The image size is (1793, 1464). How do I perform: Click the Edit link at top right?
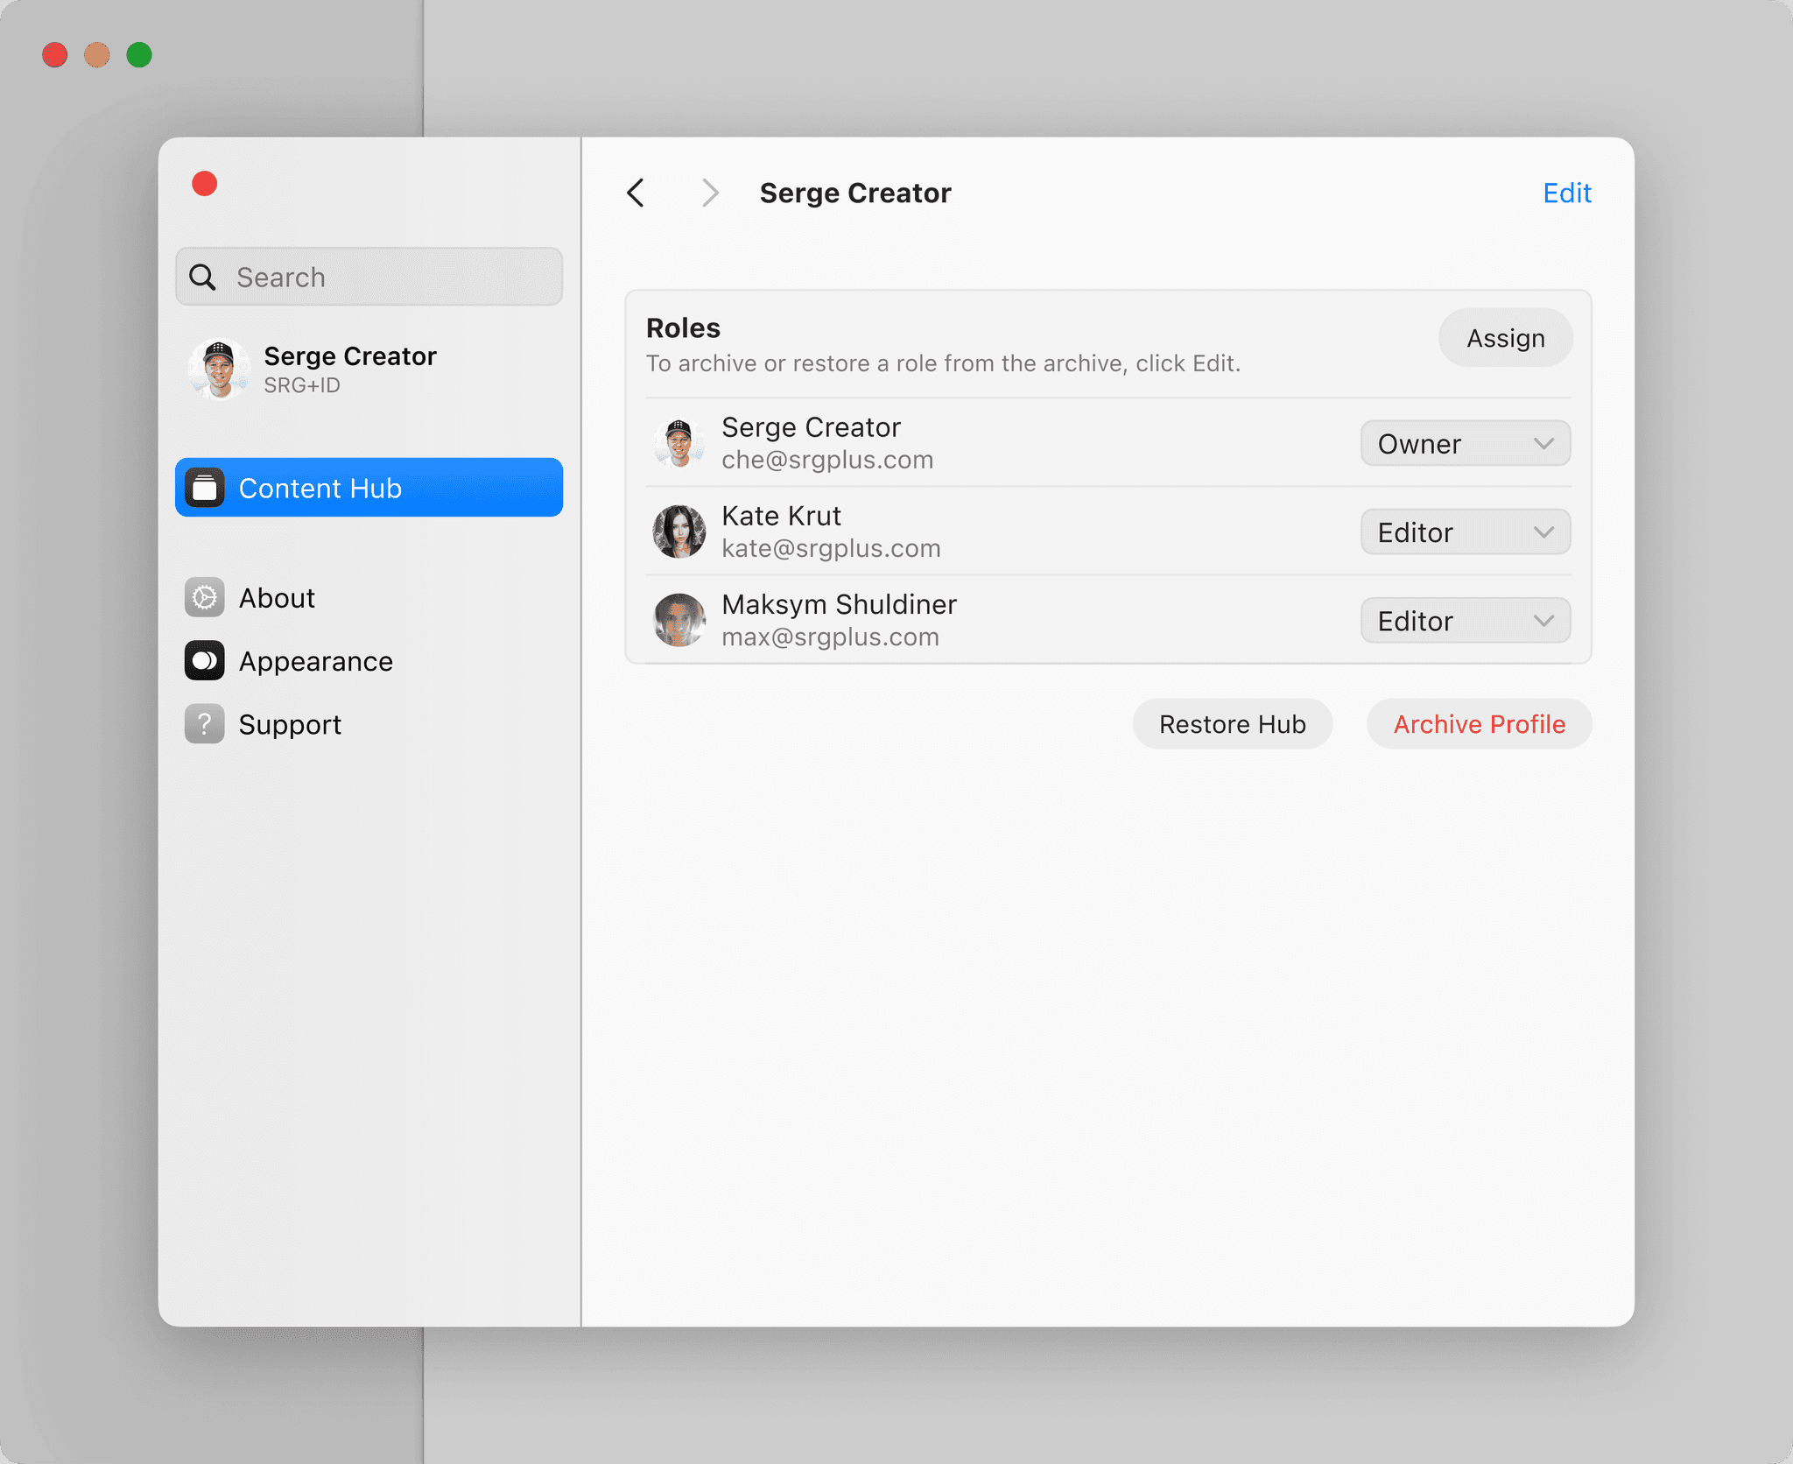click(1566, 193)
